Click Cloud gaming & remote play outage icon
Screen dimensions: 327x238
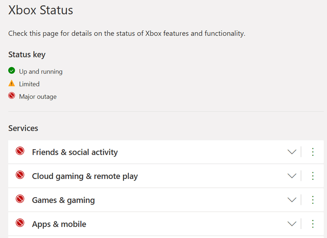point(20,175)
